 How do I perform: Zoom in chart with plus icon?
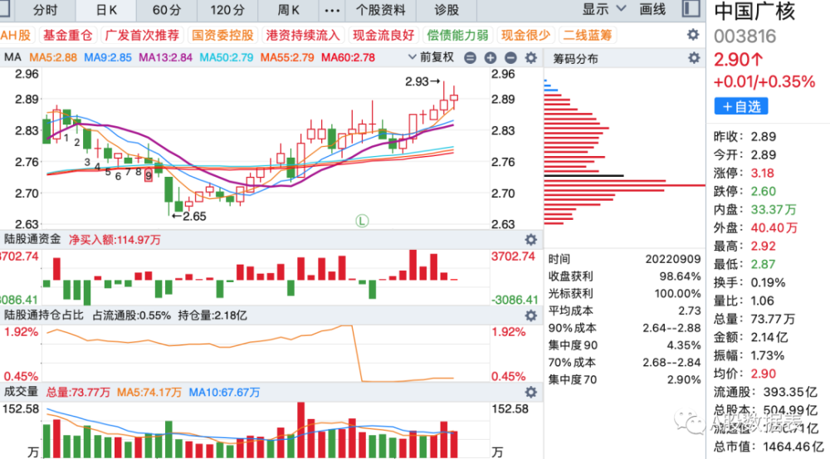491,58
